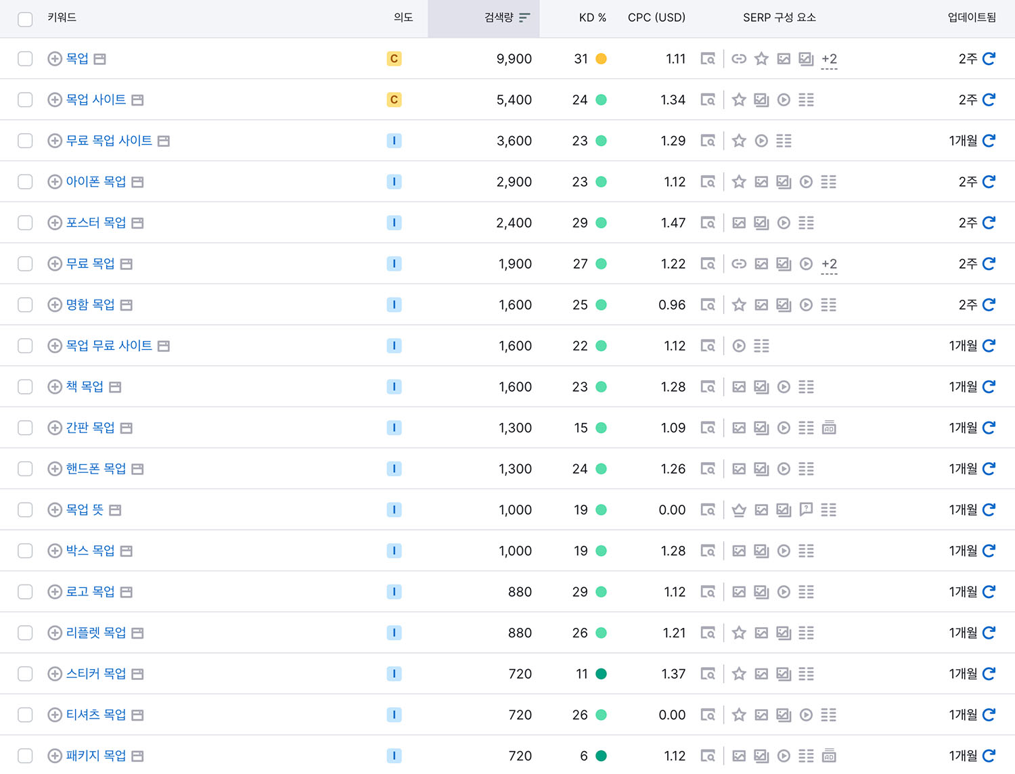View SERP for 아이폰 목업 keyword

(x=708, y=182)
